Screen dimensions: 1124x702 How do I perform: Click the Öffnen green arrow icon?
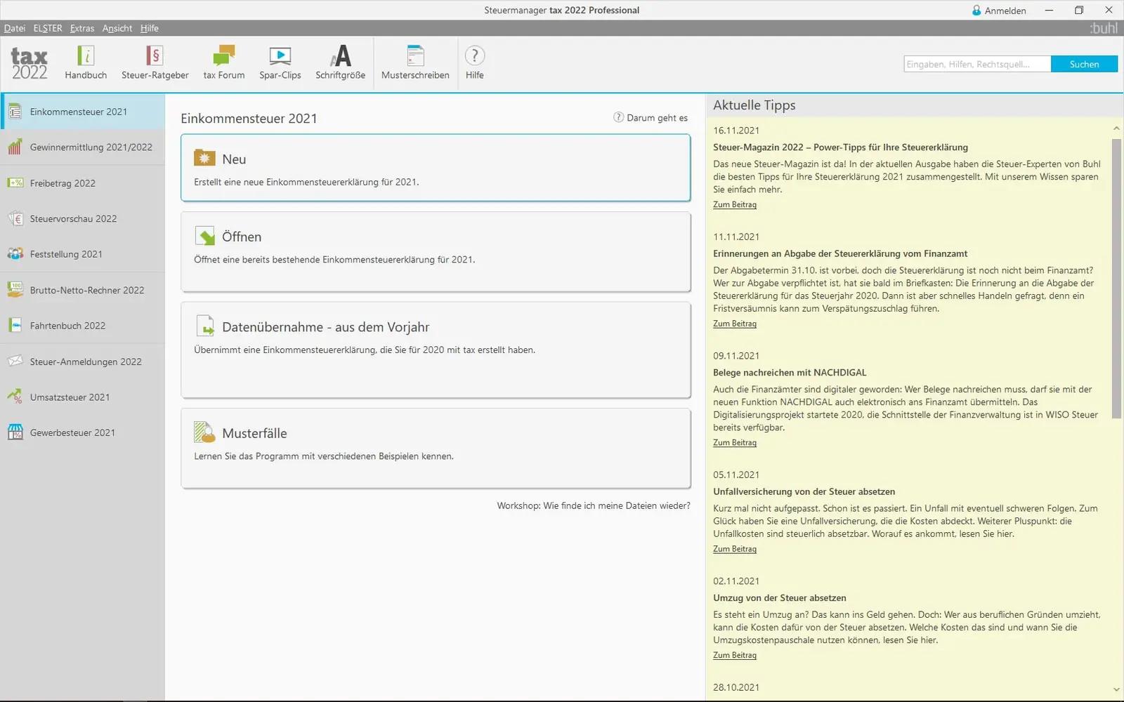tap(204, 236)
